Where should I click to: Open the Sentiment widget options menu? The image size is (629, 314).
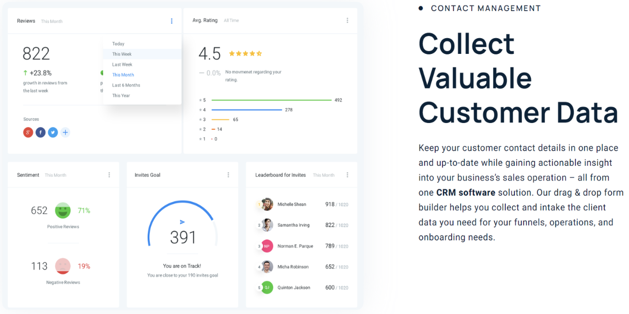coord(109,174)
